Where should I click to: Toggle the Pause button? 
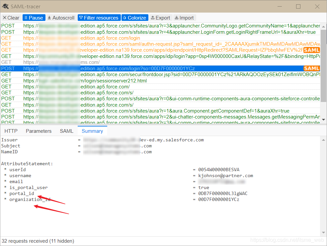click(33, 18)
